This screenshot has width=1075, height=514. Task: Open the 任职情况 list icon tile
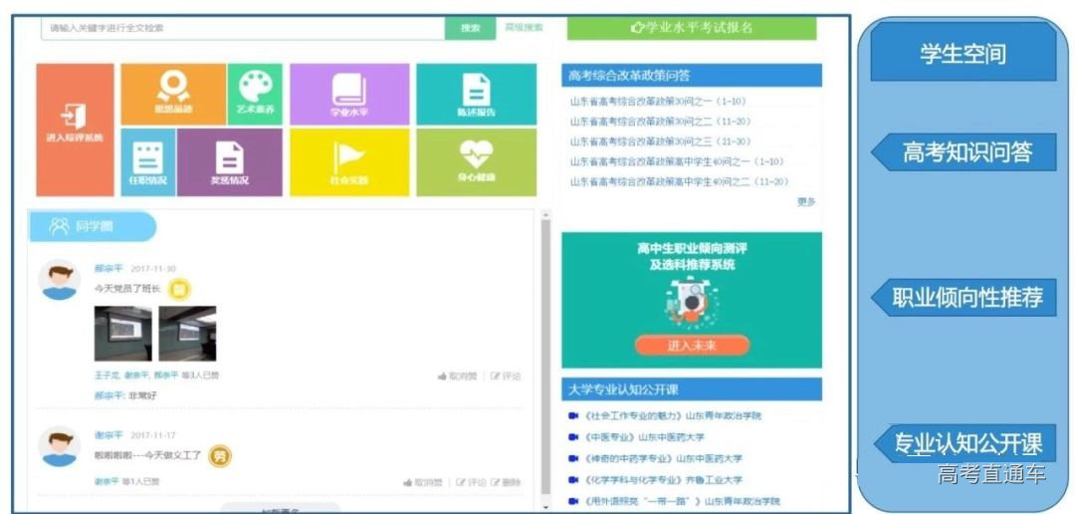[147, 162]
